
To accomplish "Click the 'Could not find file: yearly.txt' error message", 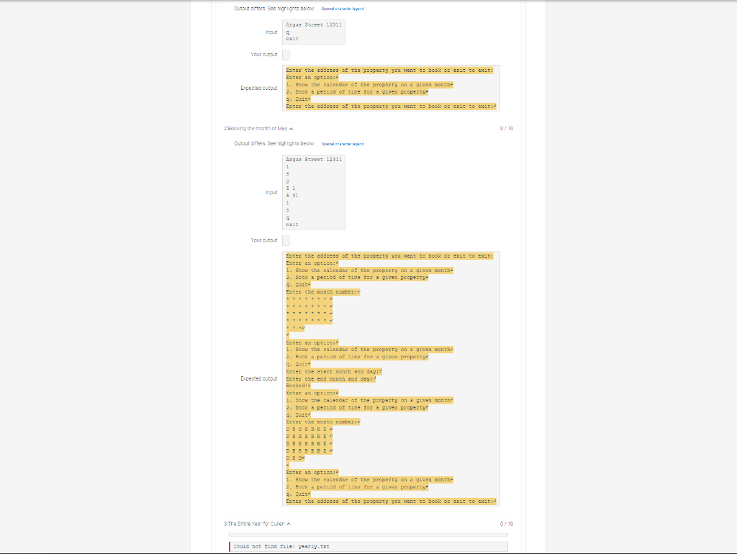I will [368, 547].
